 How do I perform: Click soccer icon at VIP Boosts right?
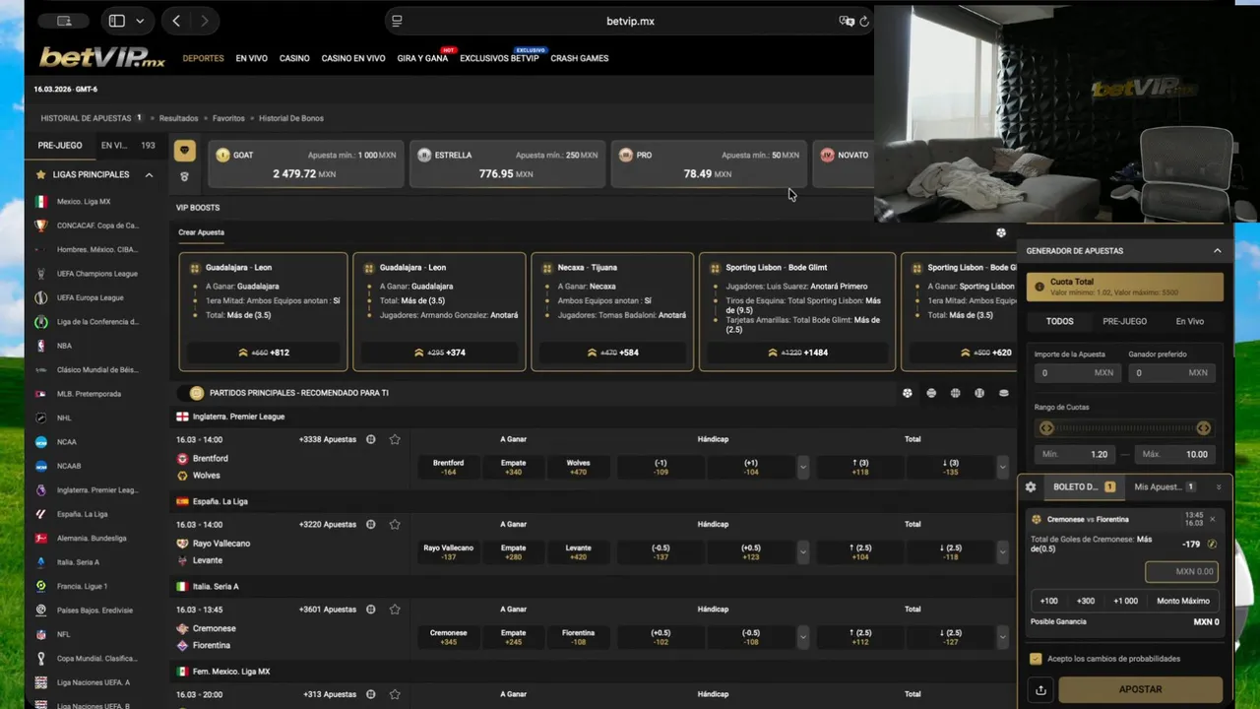[x=1001, y=233]
